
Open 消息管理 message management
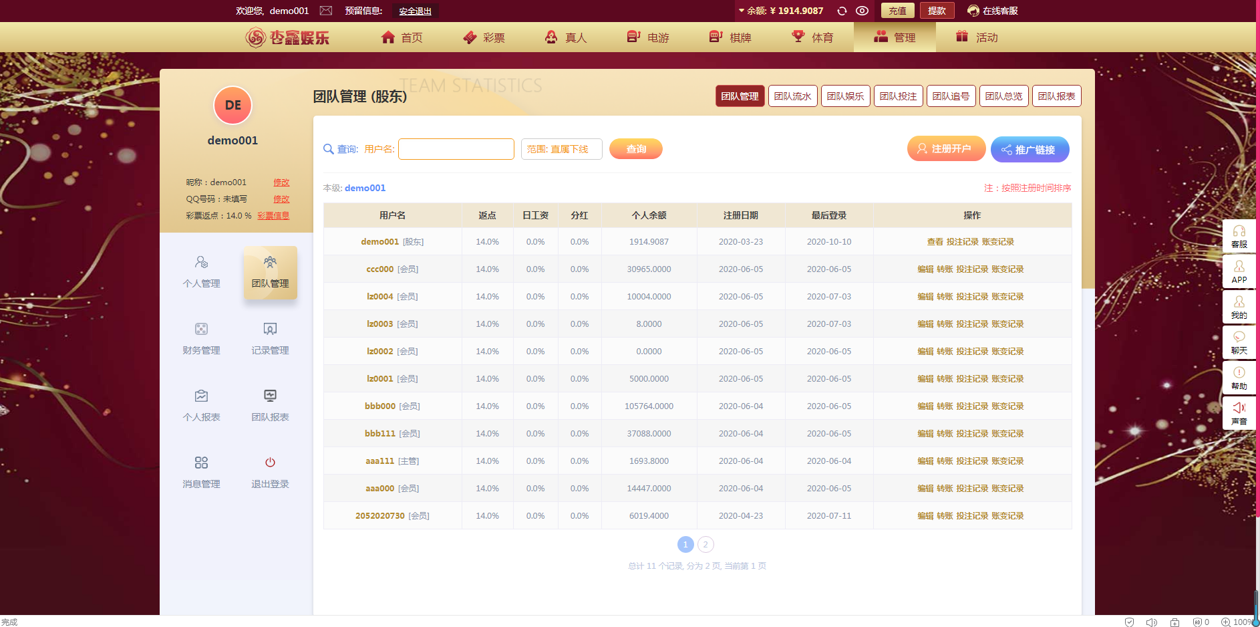pyautogui.click(x=201, y=472)
